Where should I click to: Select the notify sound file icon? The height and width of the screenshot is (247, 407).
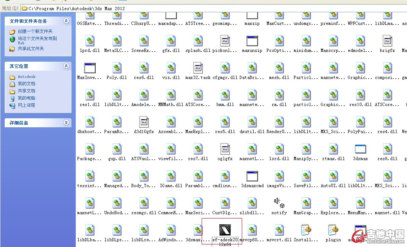pyautogui.click(x=279, y=203)
